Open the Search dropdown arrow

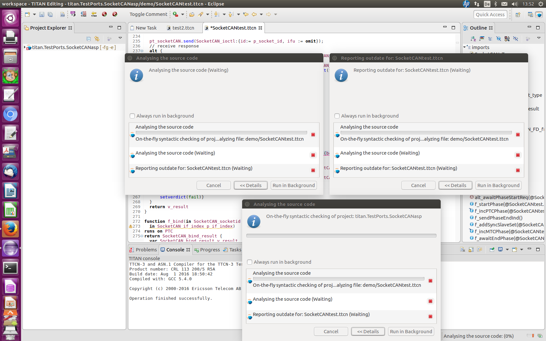click(207, 14)
